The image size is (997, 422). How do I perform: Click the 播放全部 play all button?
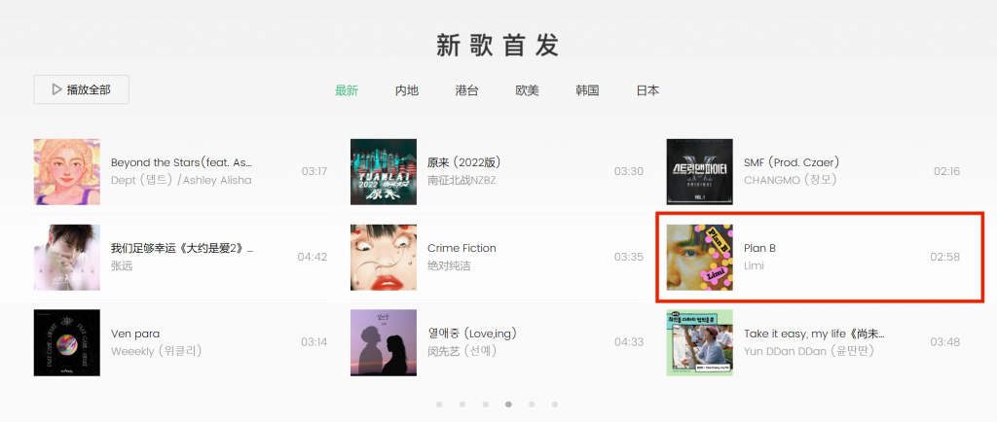click(x=82, y=89)
